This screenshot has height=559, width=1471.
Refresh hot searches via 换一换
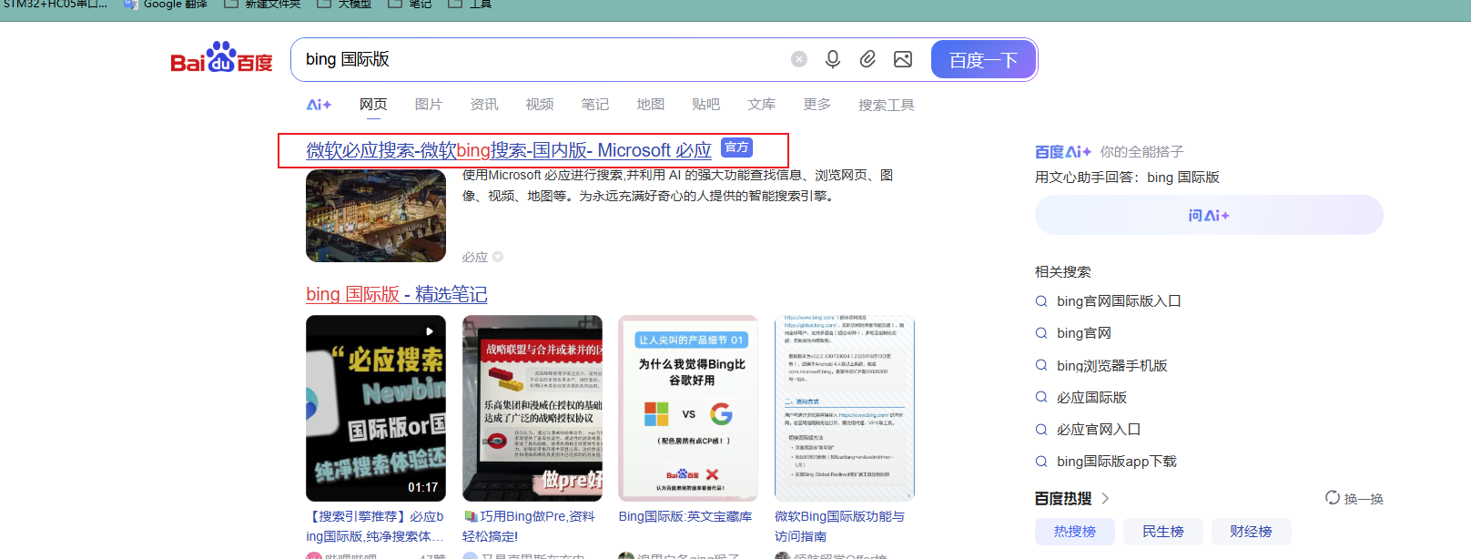click(1354, 498)
